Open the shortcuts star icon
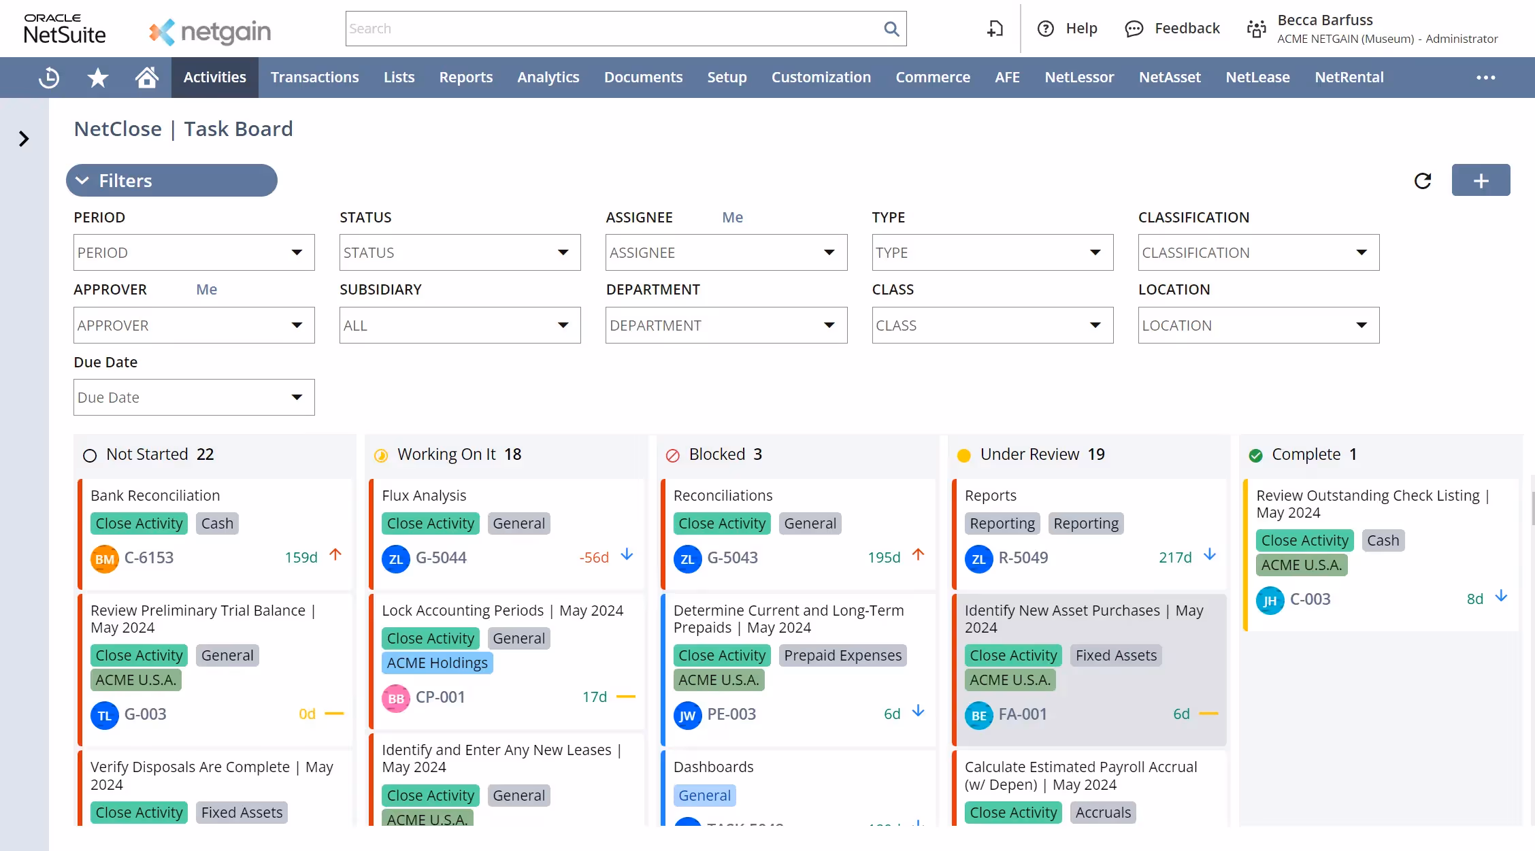The image size is (1535, 851). tap(97, 78)
